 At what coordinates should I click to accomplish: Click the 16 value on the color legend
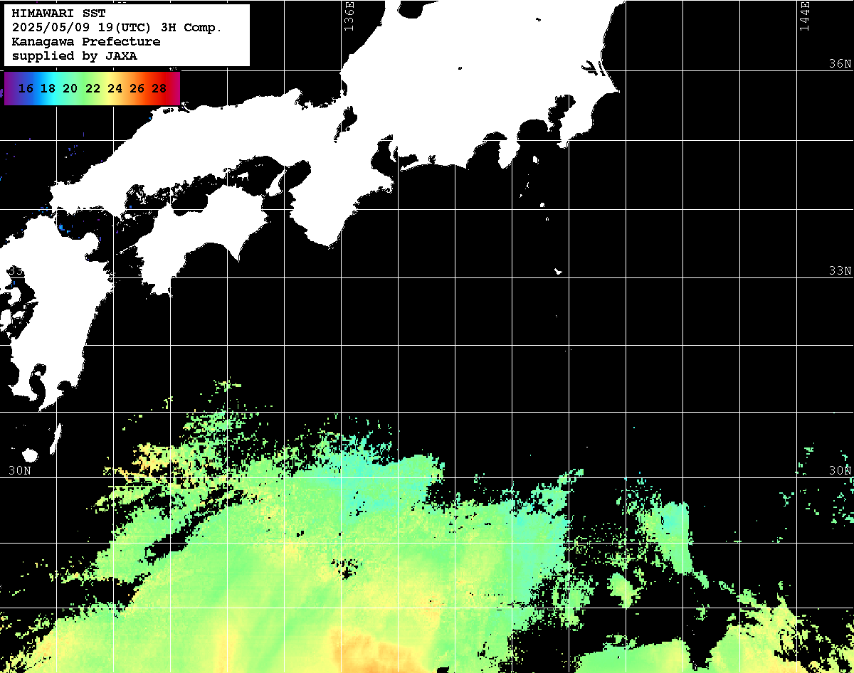(26, 89)
